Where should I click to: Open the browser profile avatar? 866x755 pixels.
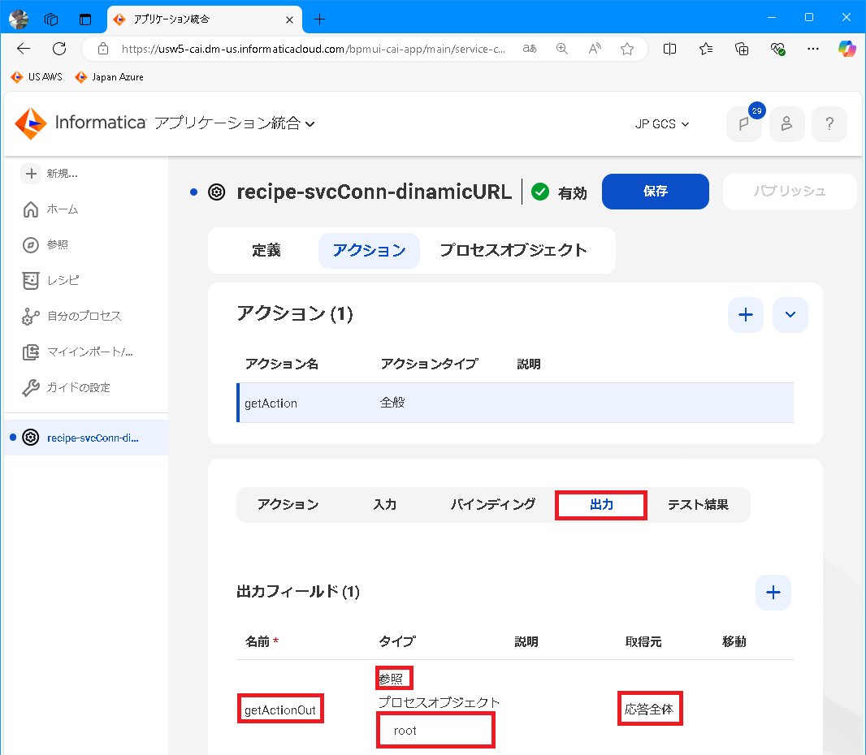click(x=19, y=19)
